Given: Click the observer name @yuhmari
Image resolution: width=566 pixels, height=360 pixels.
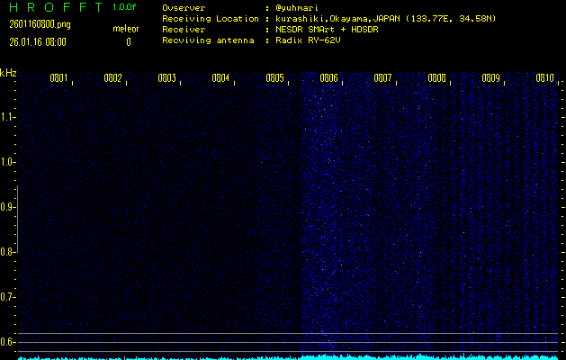Looking at the screenshot, I should coord(297,8).
